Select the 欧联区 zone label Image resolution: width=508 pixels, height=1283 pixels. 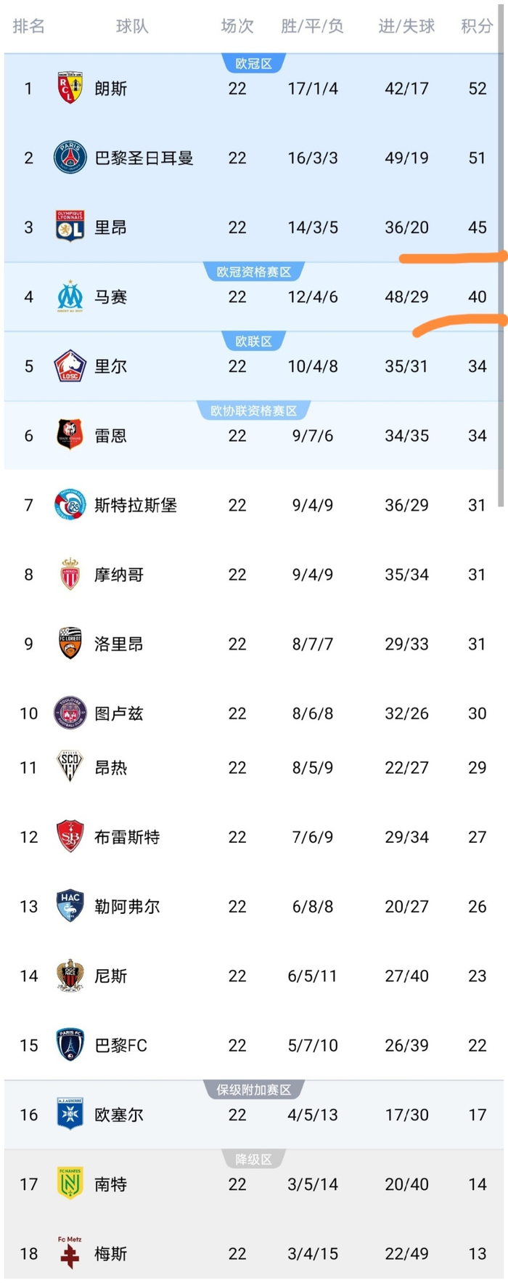pyautogui.click(x=253, y=341)
